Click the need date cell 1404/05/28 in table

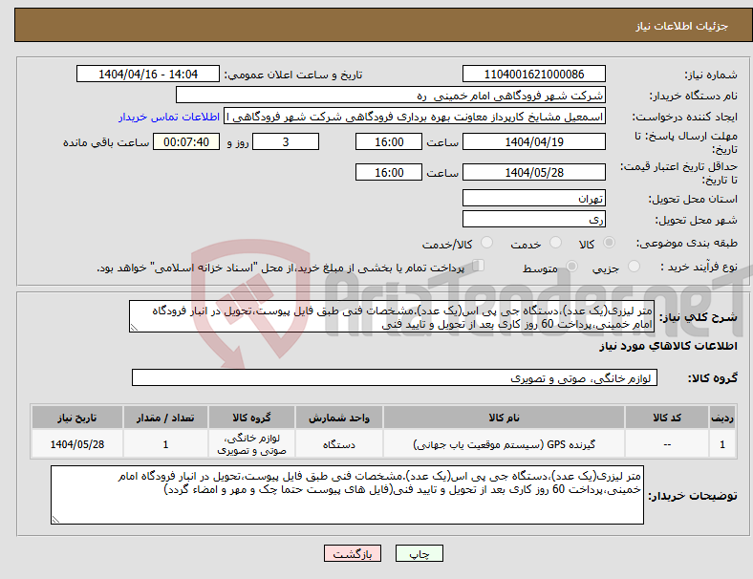point(77,444)
